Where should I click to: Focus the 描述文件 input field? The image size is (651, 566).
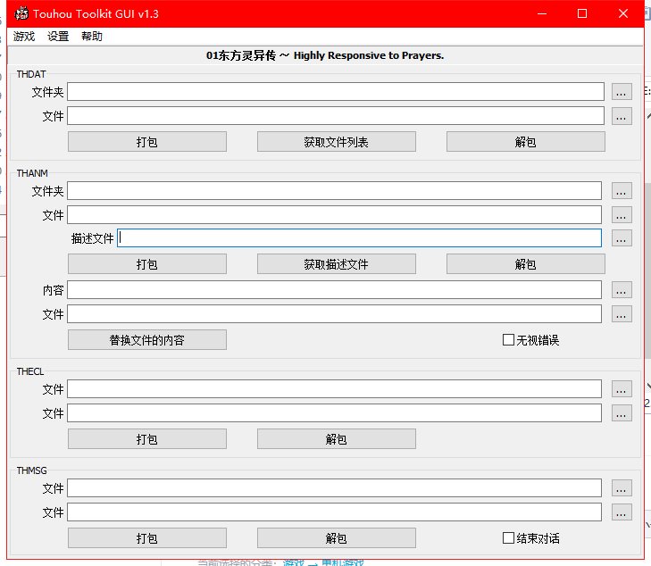(359, 238)
